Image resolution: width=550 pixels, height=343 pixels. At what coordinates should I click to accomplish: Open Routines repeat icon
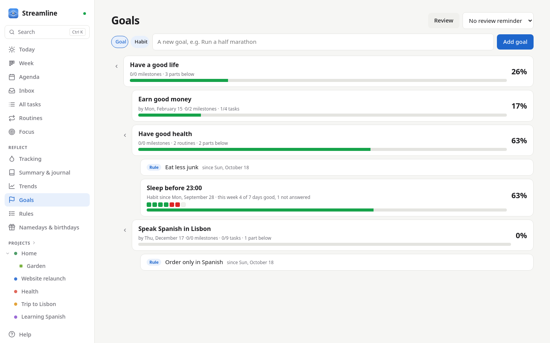[x=12, y=118]
